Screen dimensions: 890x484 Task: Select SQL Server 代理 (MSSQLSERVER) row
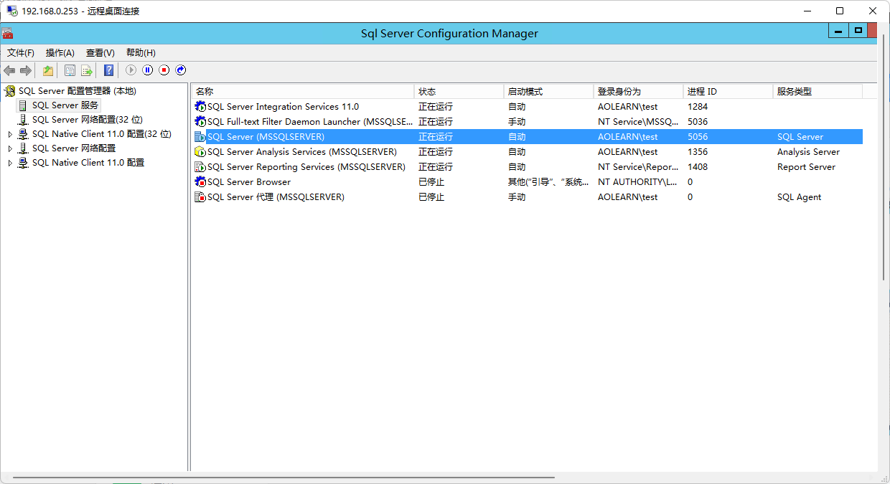528,197
